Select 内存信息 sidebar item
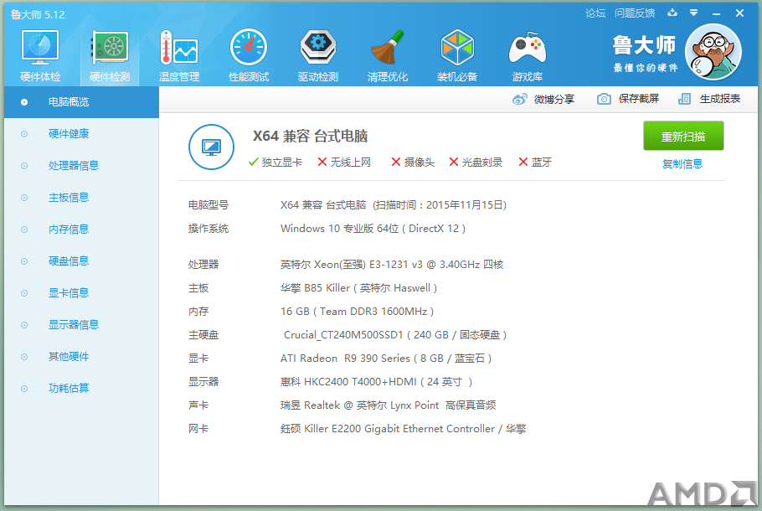This screenshot has height=511, width=762. coord(82,230)
